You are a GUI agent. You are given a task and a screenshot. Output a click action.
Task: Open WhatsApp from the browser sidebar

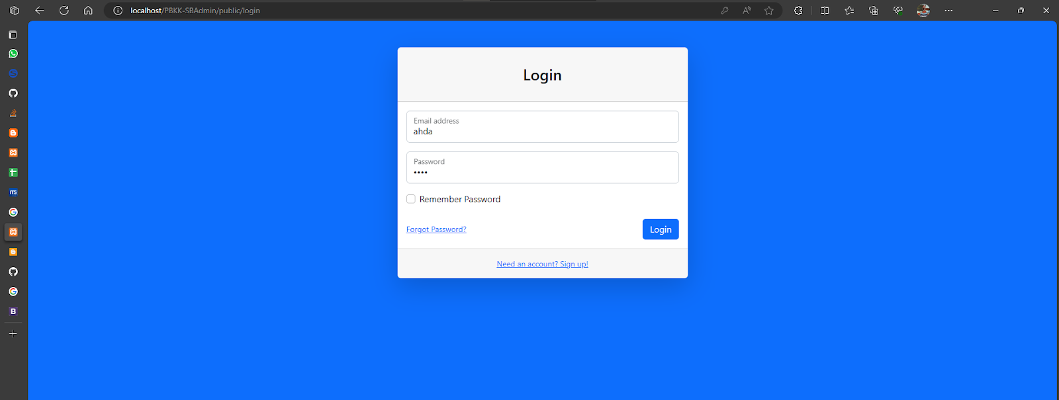(x=13, y=54)
